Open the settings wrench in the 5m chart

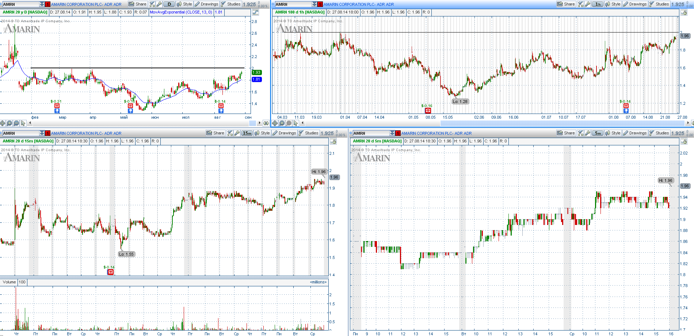pos(587,133)
